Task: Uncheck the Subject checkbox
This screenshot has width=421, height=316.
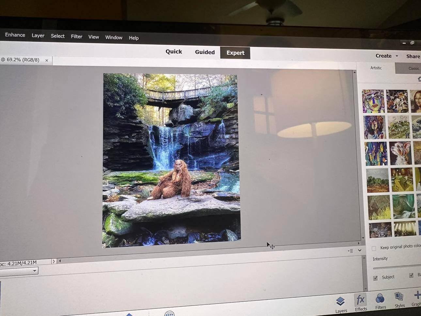Action: [375, 278]
